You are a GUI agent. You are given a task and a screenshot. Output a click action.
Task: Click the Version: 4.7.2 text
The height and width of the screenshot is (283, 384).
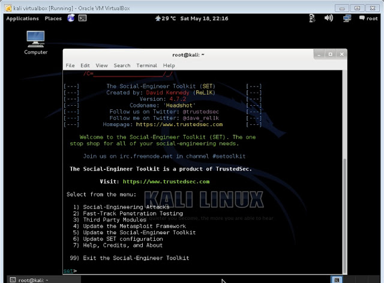[x=163, y=99]
